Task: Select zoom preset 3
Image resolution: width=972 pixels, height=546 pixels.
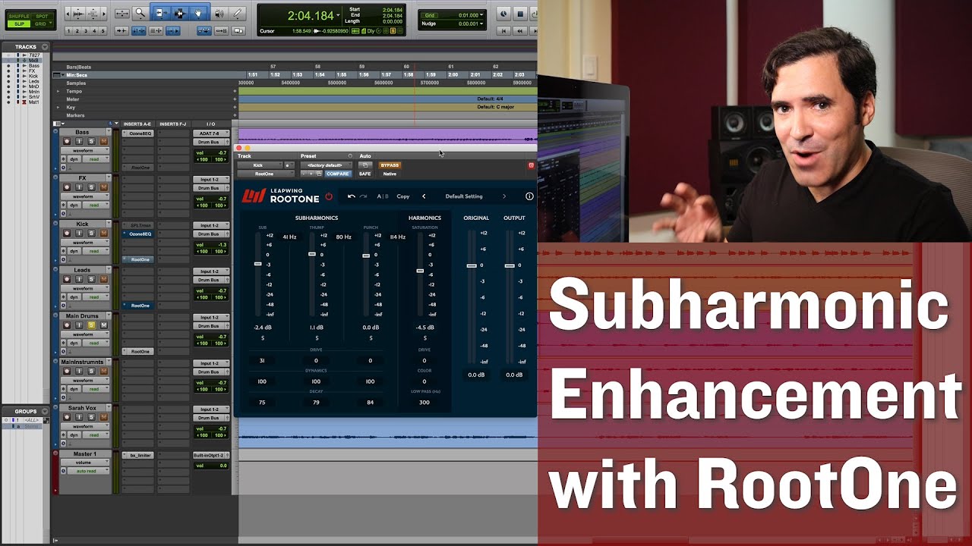Action: (86, 31)
